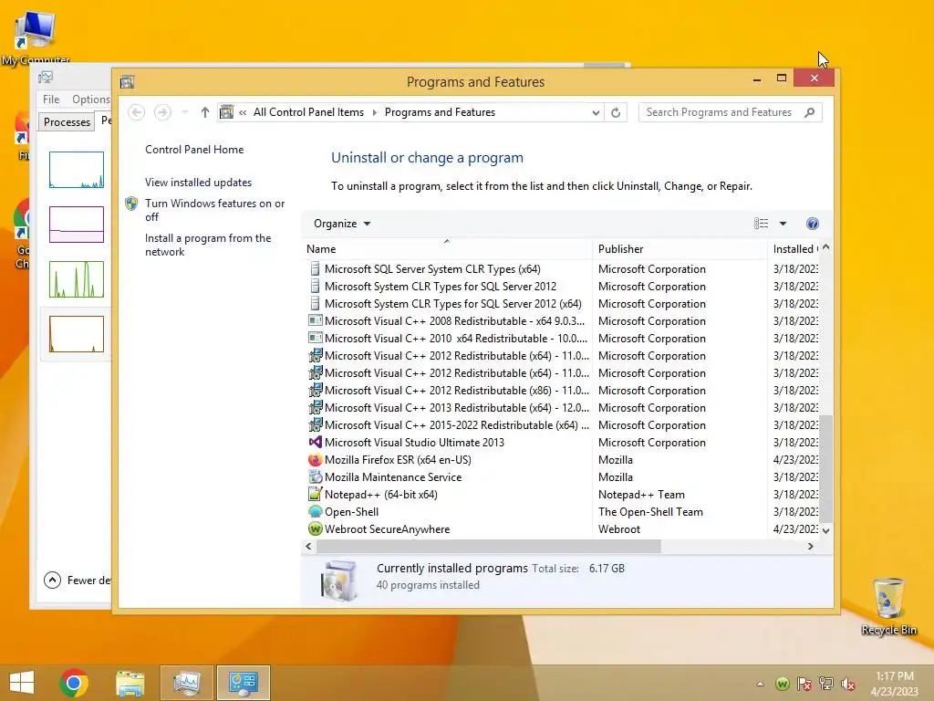Viewport: 934px width, 701px height.
Task: Switch to the Processes tab in Task Manager
Action: (x=67, y=121)
